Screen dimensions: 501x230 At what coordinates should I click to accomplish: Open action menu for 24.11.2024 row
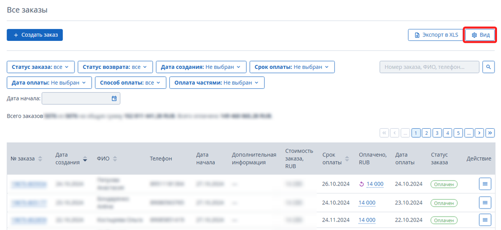pos(485,220)
